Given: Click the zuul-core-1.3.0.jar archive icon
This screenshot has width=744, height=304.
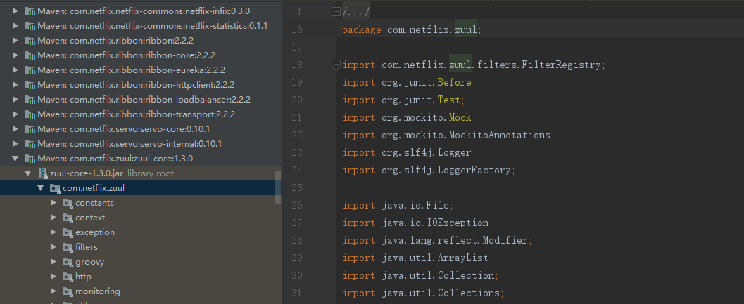Looking at the screenshot, I should point(42,173).
